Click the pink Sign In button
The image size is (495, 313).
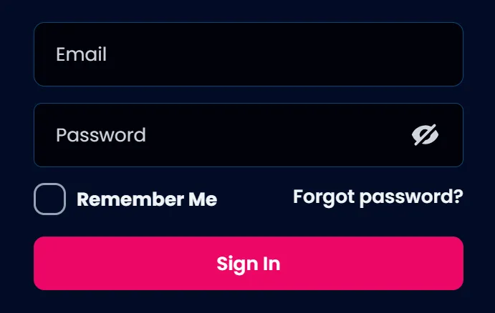[x=249, y=263]
